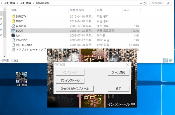The height and width of the screenshot is (115, 175).
Task: Switch to the large icons view layout
Action: (x=171, y=60)
